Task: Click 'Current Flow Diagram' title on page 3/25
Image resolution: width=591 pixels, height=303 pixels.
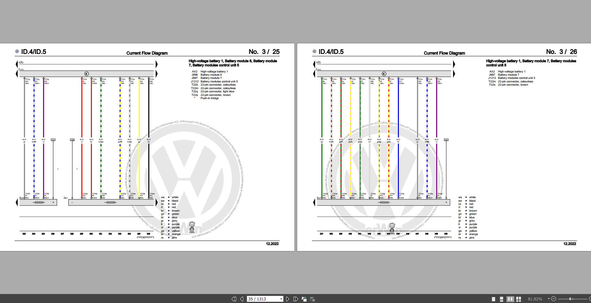Action: pos(147,53)
